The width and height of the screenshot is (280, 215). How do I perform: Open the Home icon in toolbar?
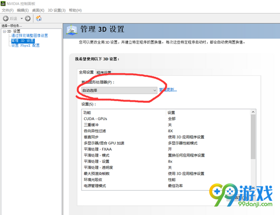click(39, 18)
